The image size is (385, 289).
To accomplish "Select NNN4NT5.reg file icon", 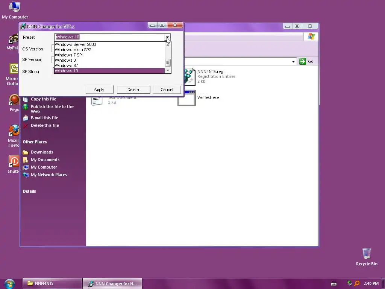I will pos(189,77).
